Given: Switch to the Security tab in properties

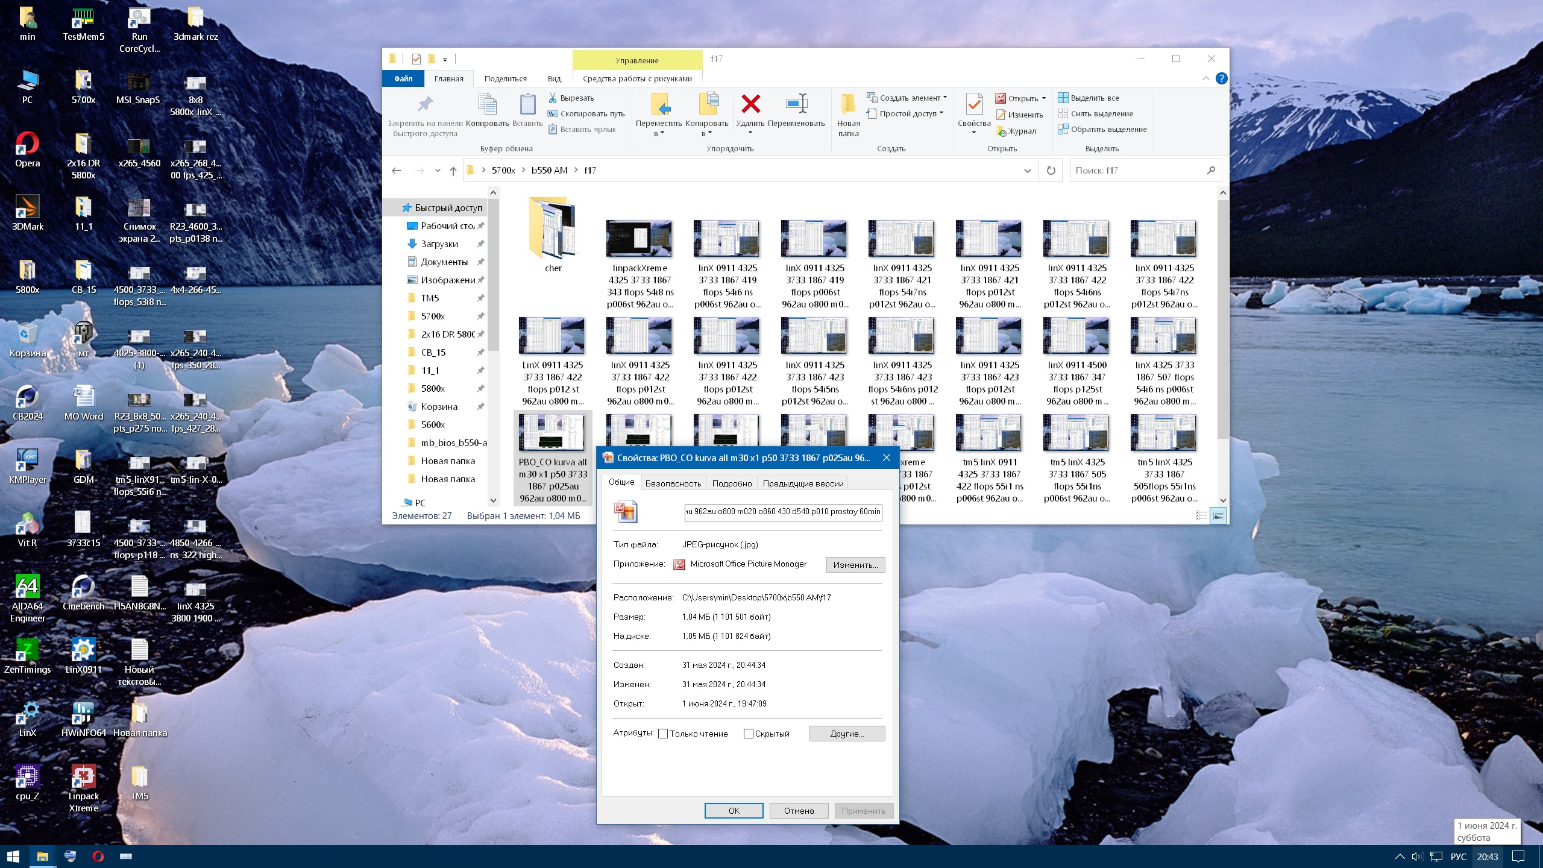Looking at the screenshot, I should click(x=673, y=483).
